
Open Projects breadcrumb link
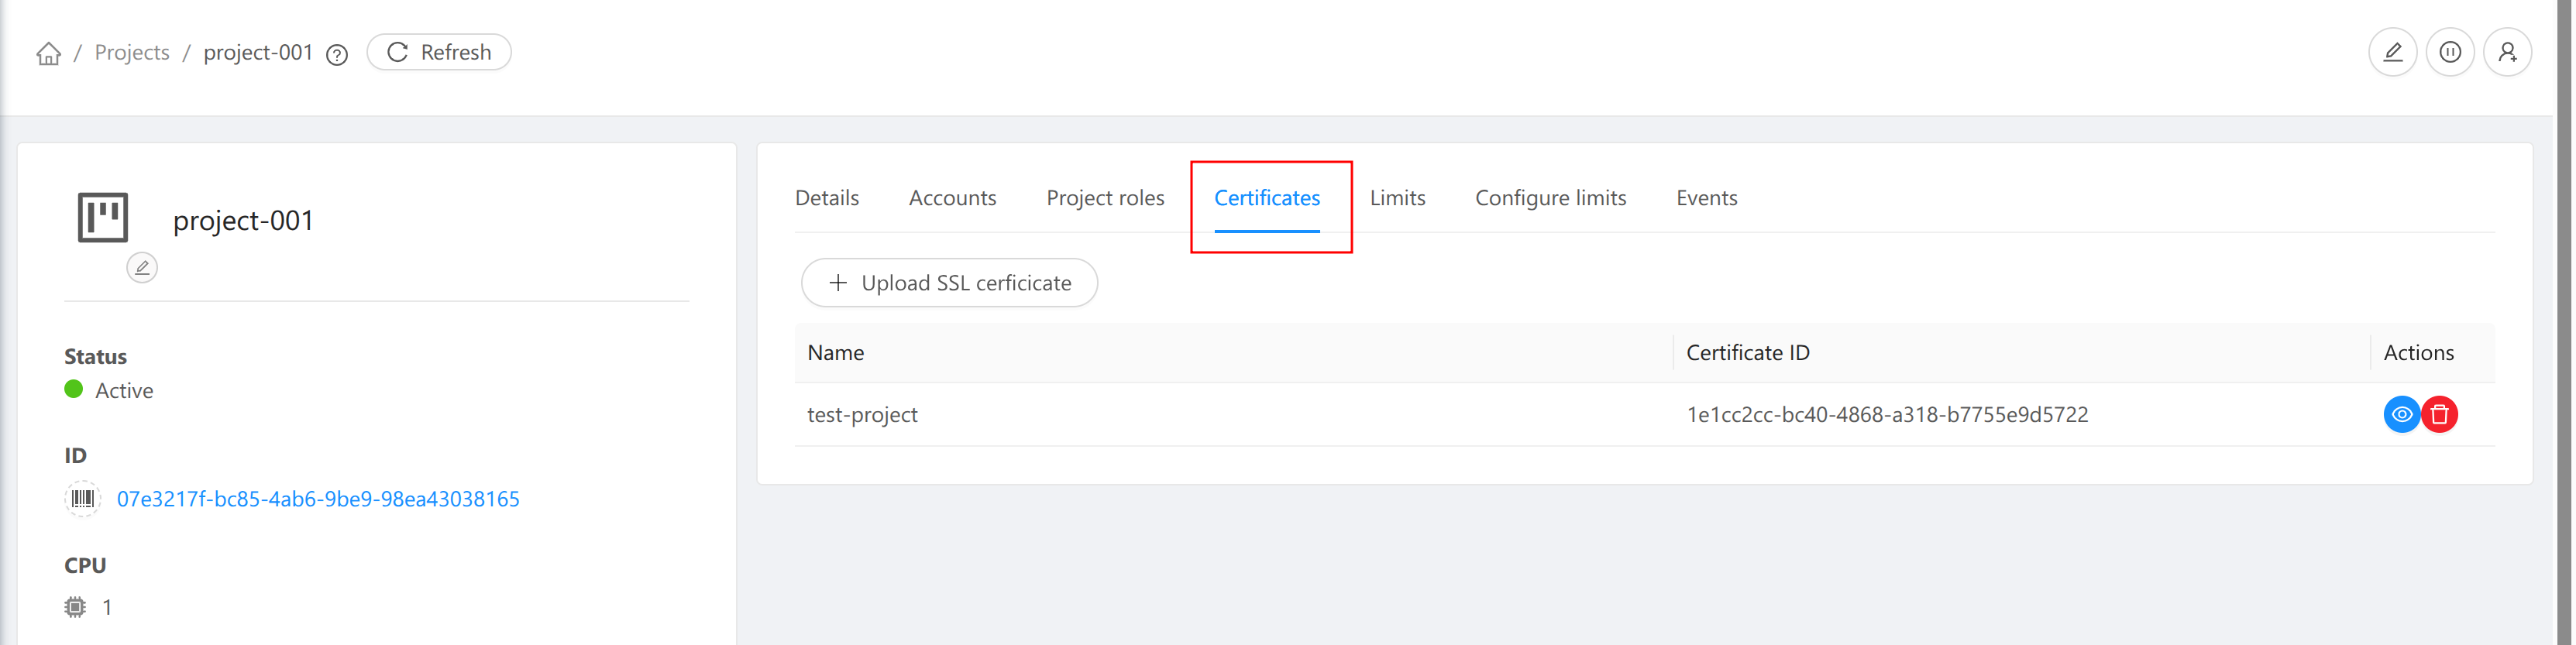click(132, 52)
